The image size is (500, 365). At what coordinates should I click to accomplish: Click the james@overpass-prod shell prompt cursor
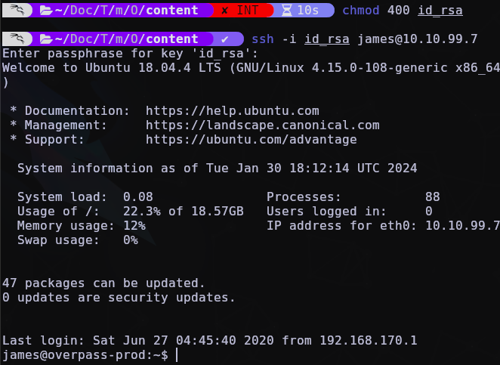coord(177,354)
